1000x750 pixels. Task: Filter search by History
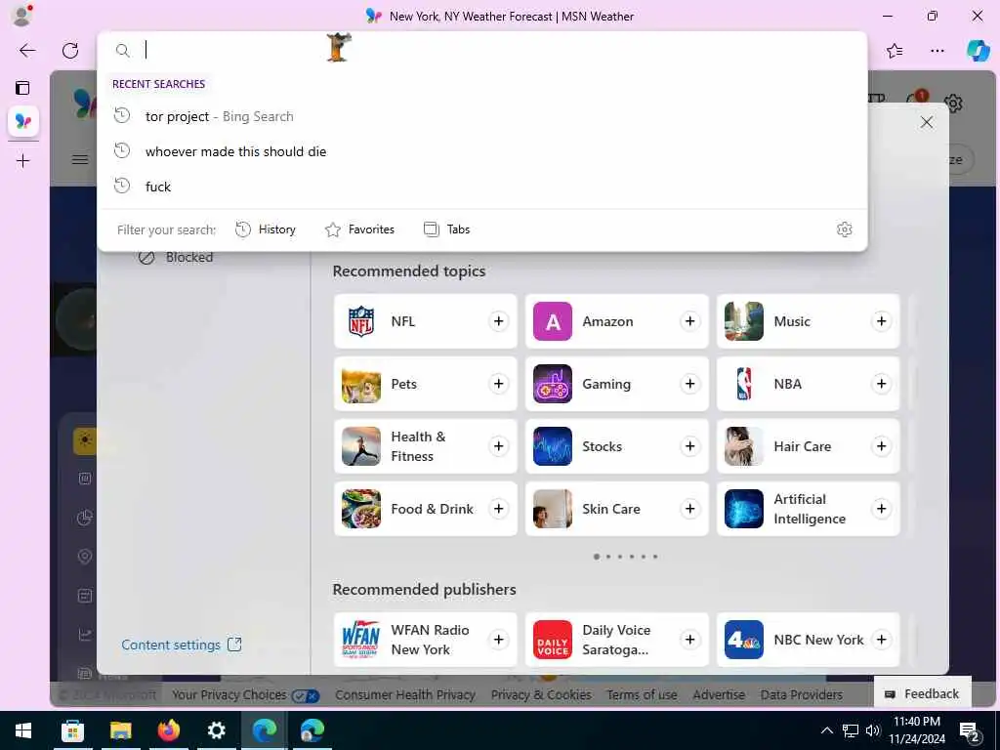tap(266, 229)
